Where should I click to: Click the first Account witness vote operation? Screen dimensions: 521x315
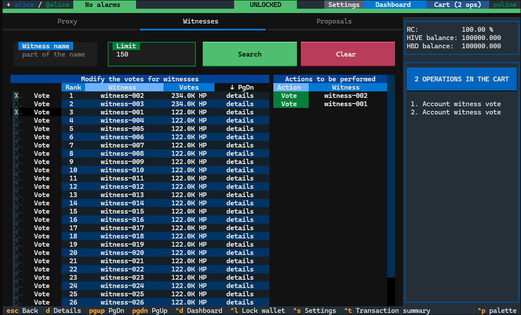tap(456, 104)
